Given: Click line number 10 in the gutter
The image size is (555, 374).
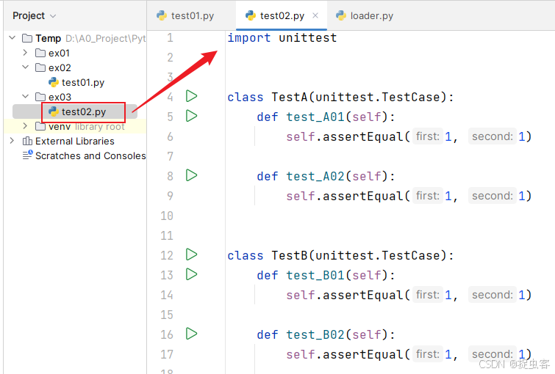Looking at the screenshot, I should pyautogui.click(x=167, y=216).
